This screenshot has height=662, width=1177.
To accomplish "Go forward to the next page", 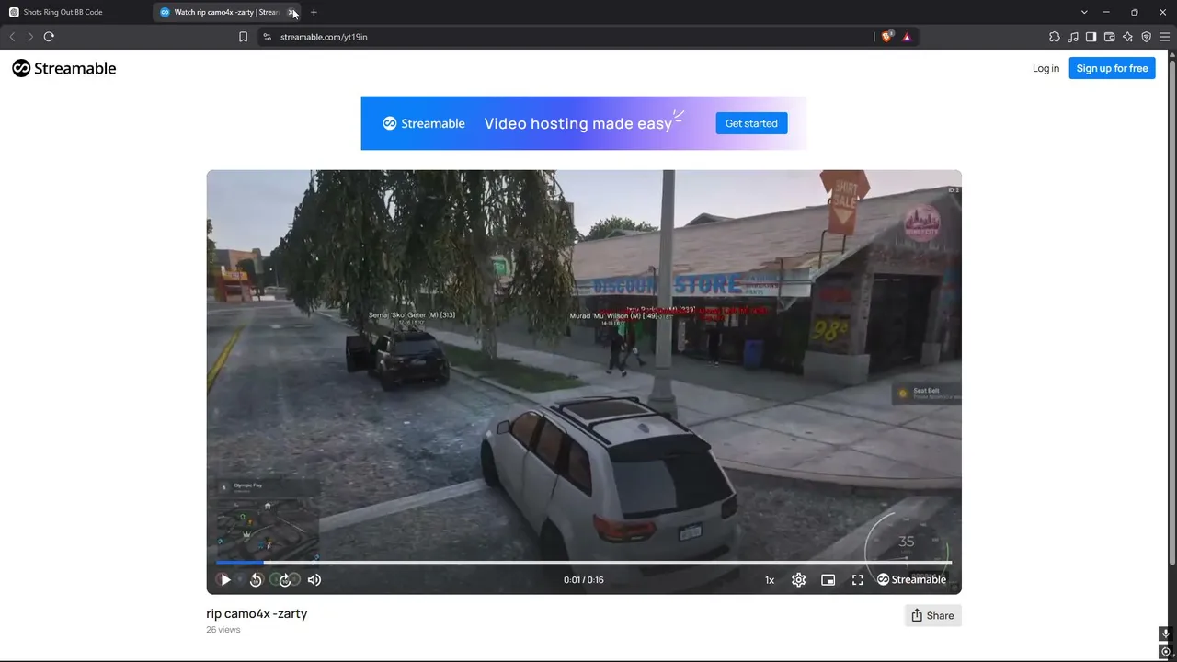I will (x=30, y=37).
